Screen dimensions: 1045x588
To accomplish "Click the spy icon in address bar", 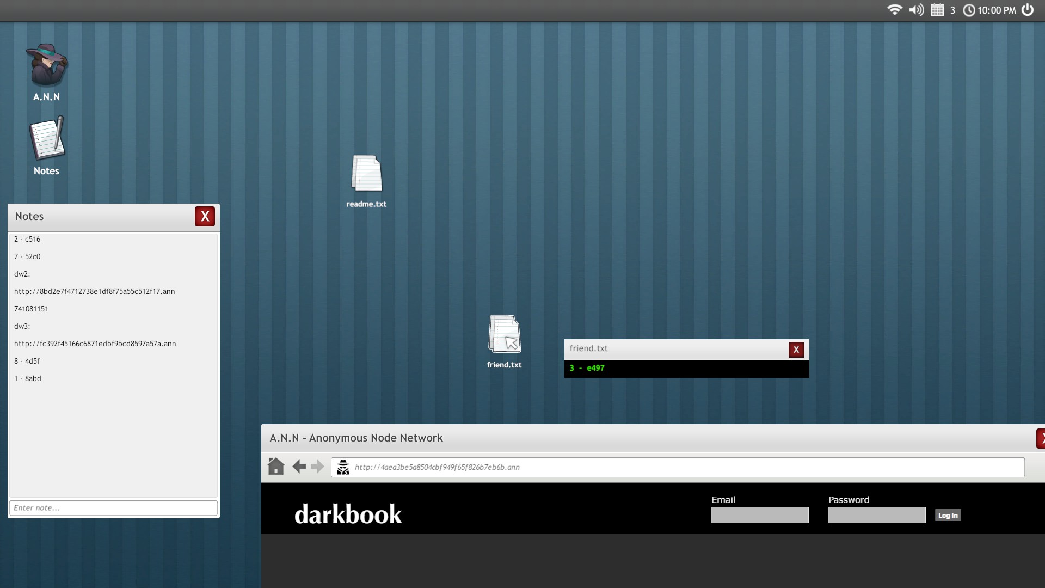I will coord(343,467).
